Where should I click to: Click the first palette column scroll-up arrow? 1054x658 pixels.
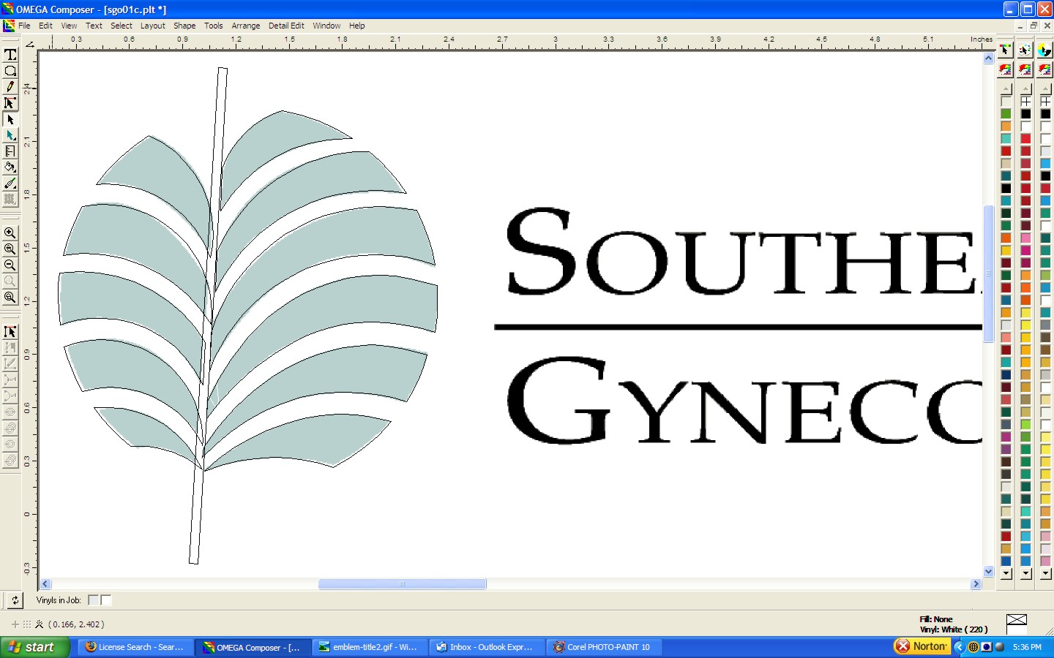coord(1006,89)
